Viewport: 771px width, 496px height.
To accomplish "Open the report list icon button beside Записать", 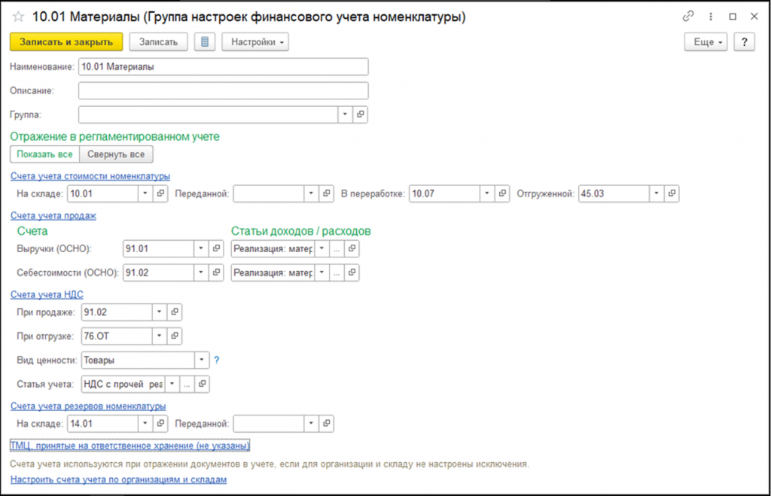I will tap(205, 42).
